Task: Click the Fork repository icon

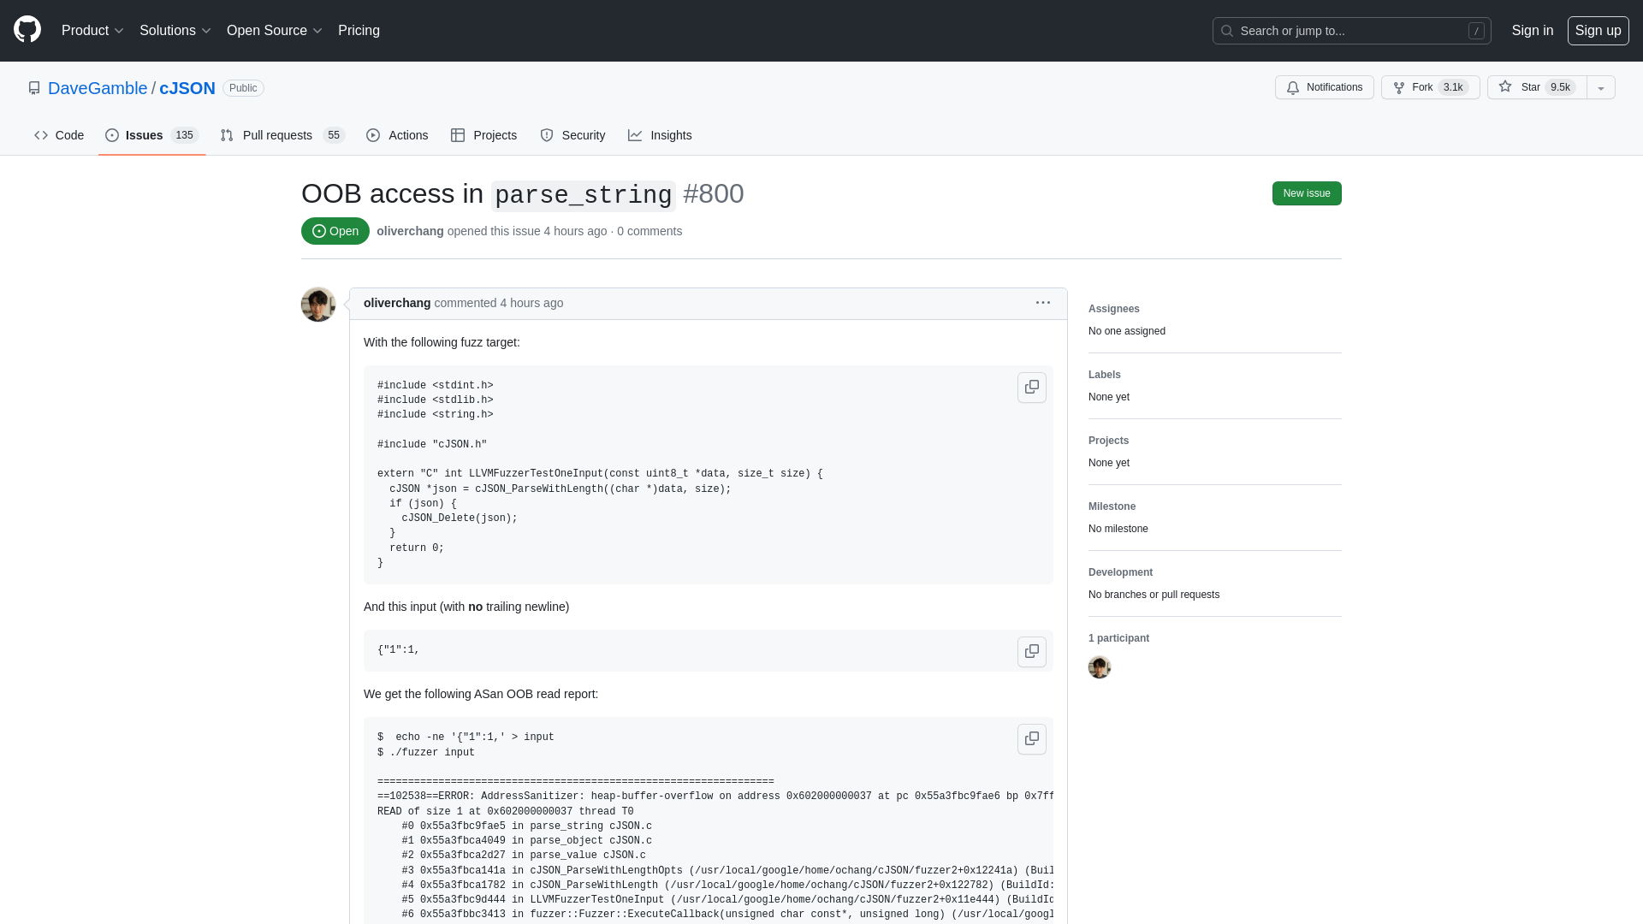Action: (1398, 87)
